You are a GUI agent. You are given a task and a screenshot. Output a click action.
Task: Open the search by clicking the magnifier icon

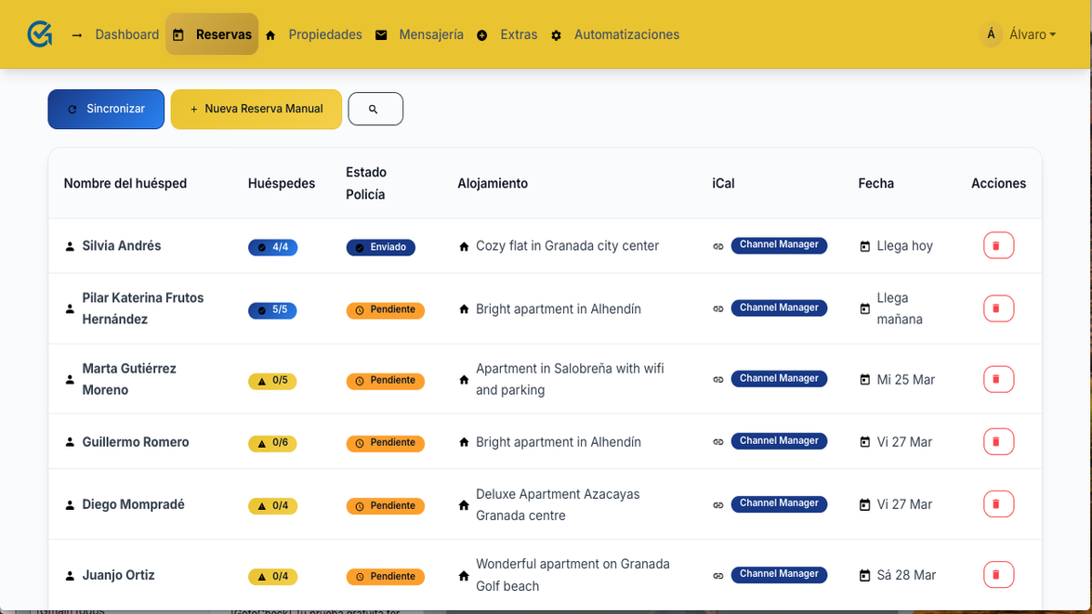[x=375, y=109]
